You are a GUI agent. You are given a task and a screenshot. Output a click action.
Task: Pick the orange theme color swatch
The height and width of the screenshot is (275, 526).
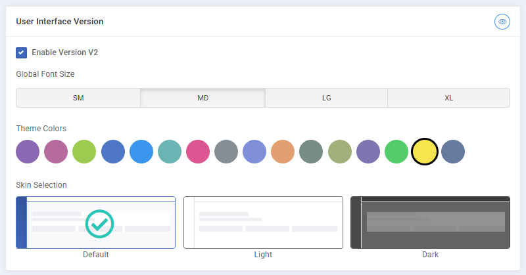(283, 152)
